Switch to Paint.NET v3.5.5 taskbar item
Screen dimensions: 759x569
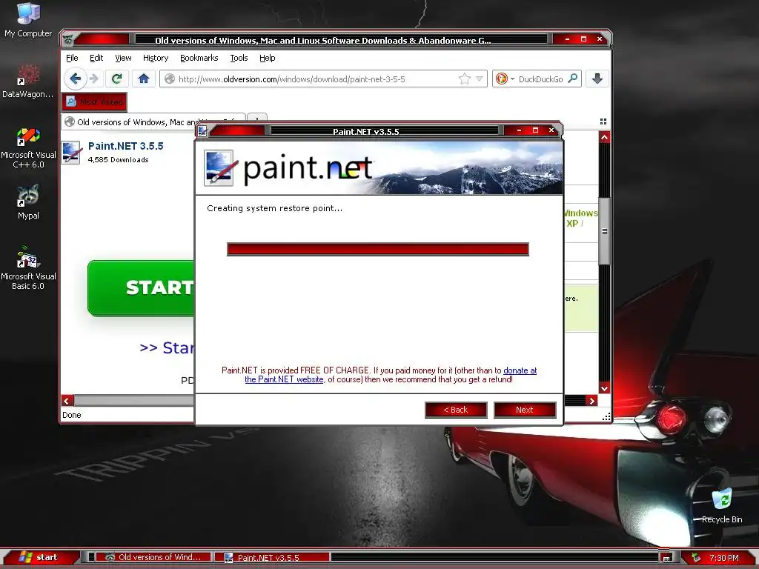coord(271,557)
